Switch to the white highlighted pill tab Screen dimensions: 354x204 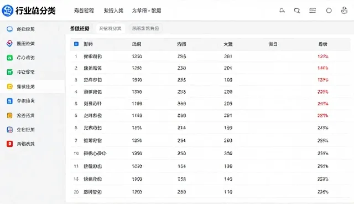(111, 28)
